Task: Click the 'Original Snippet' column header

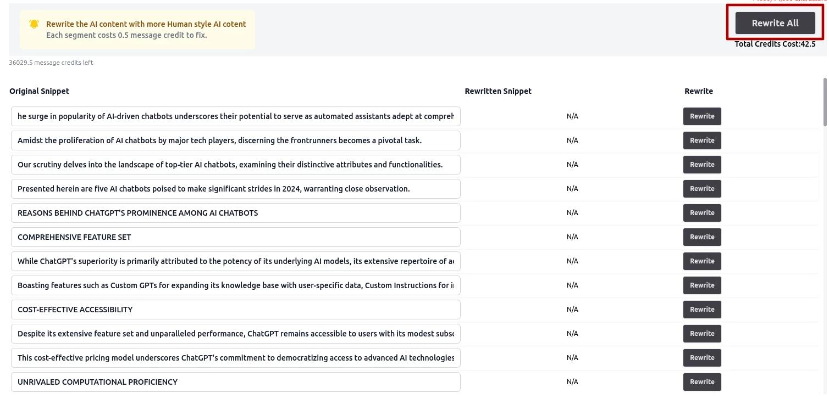Action: click(x=39, y=91)
